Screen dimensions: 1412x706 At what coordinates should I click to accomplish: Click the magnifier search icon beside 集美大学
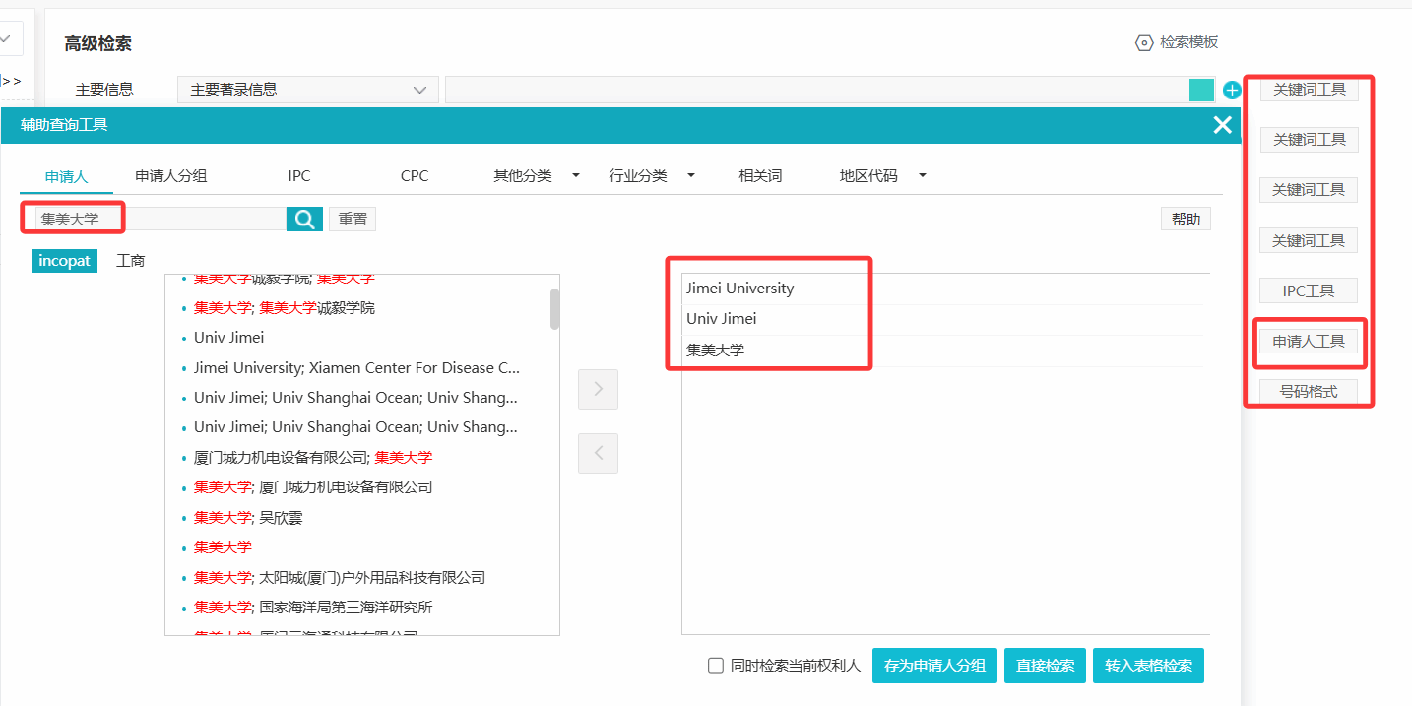(304, 219)
